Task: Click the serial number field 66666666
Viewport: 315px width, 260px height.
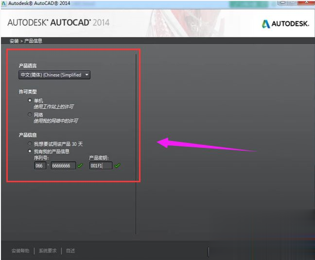Action: (63, 166)
